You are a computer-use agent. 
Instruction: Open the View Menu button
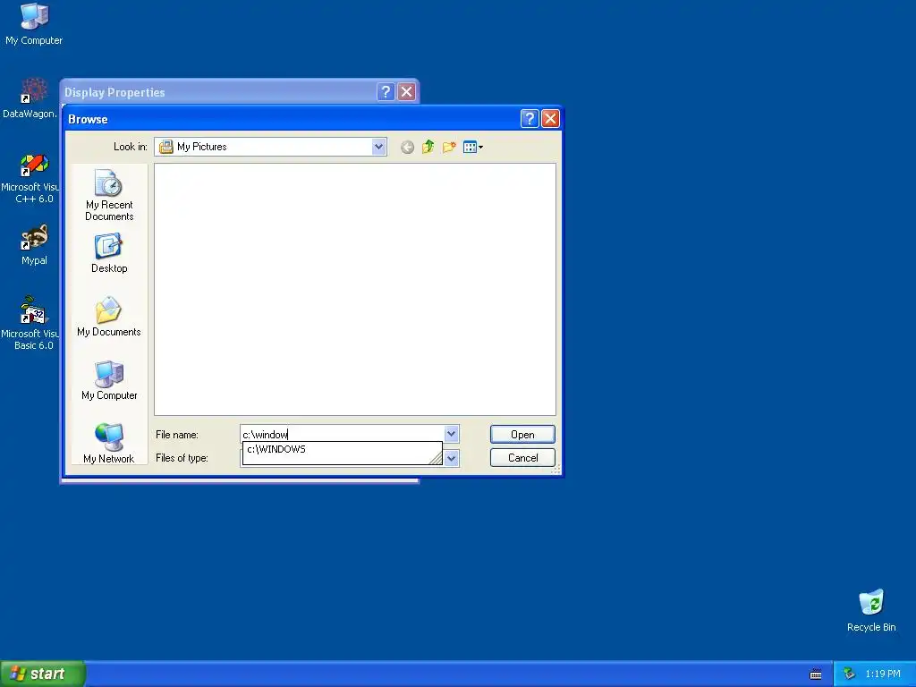pos(472,148)
